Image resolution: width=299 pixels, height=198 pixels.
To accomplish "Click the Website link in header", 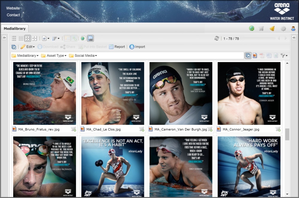I will (13, 8).
